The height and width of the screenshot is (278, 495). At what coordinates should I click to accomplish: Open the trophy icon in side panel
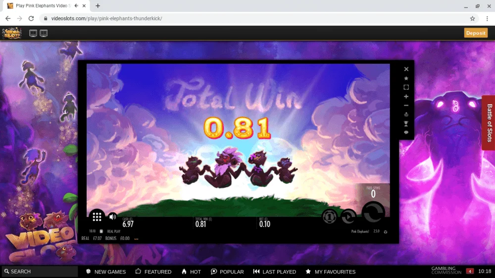pos(406,123)
